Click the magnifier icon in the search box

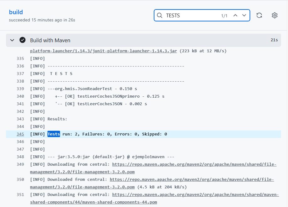click(159, 15)
